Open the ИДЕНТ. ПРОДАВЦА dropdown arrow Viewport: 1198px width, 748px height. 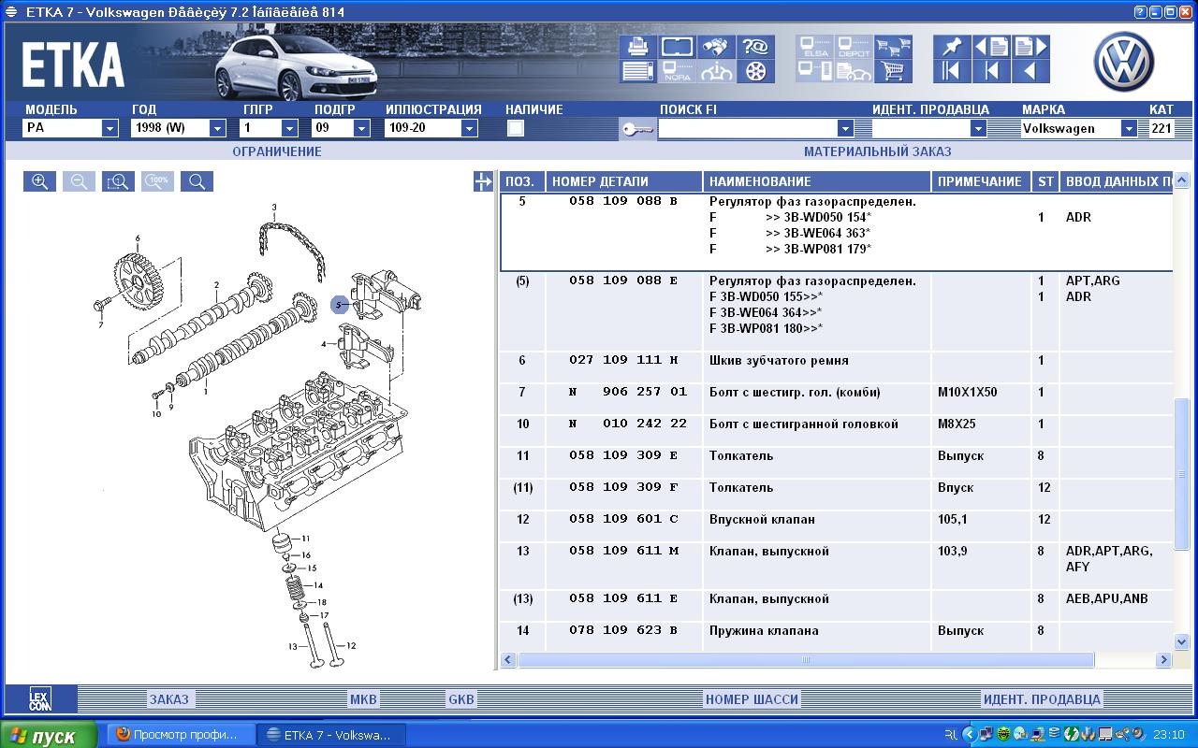coord(978,129)
